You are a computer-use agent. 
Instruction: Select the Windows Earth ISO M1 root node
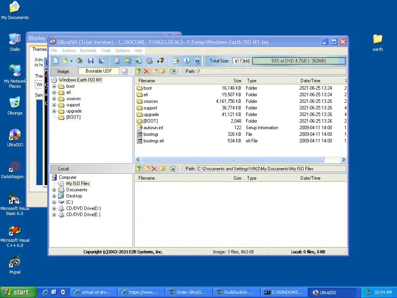tap(80, 80)
